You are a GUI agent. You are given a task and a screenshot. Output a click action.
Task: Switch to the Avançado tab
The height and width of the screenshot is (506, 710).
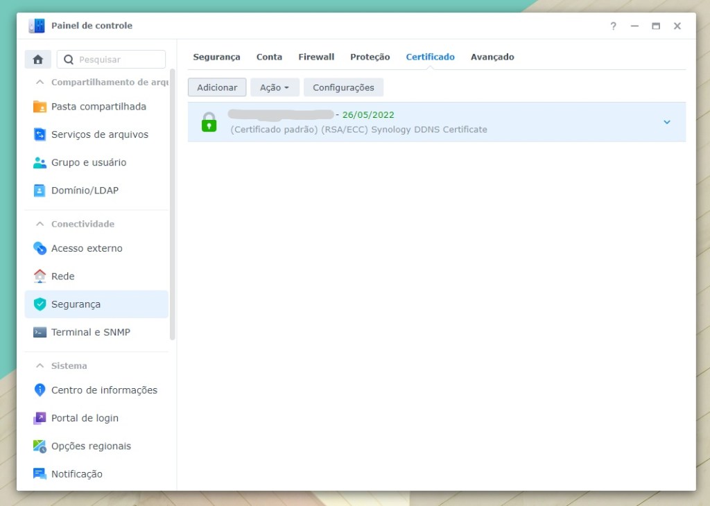coord(492,57)
